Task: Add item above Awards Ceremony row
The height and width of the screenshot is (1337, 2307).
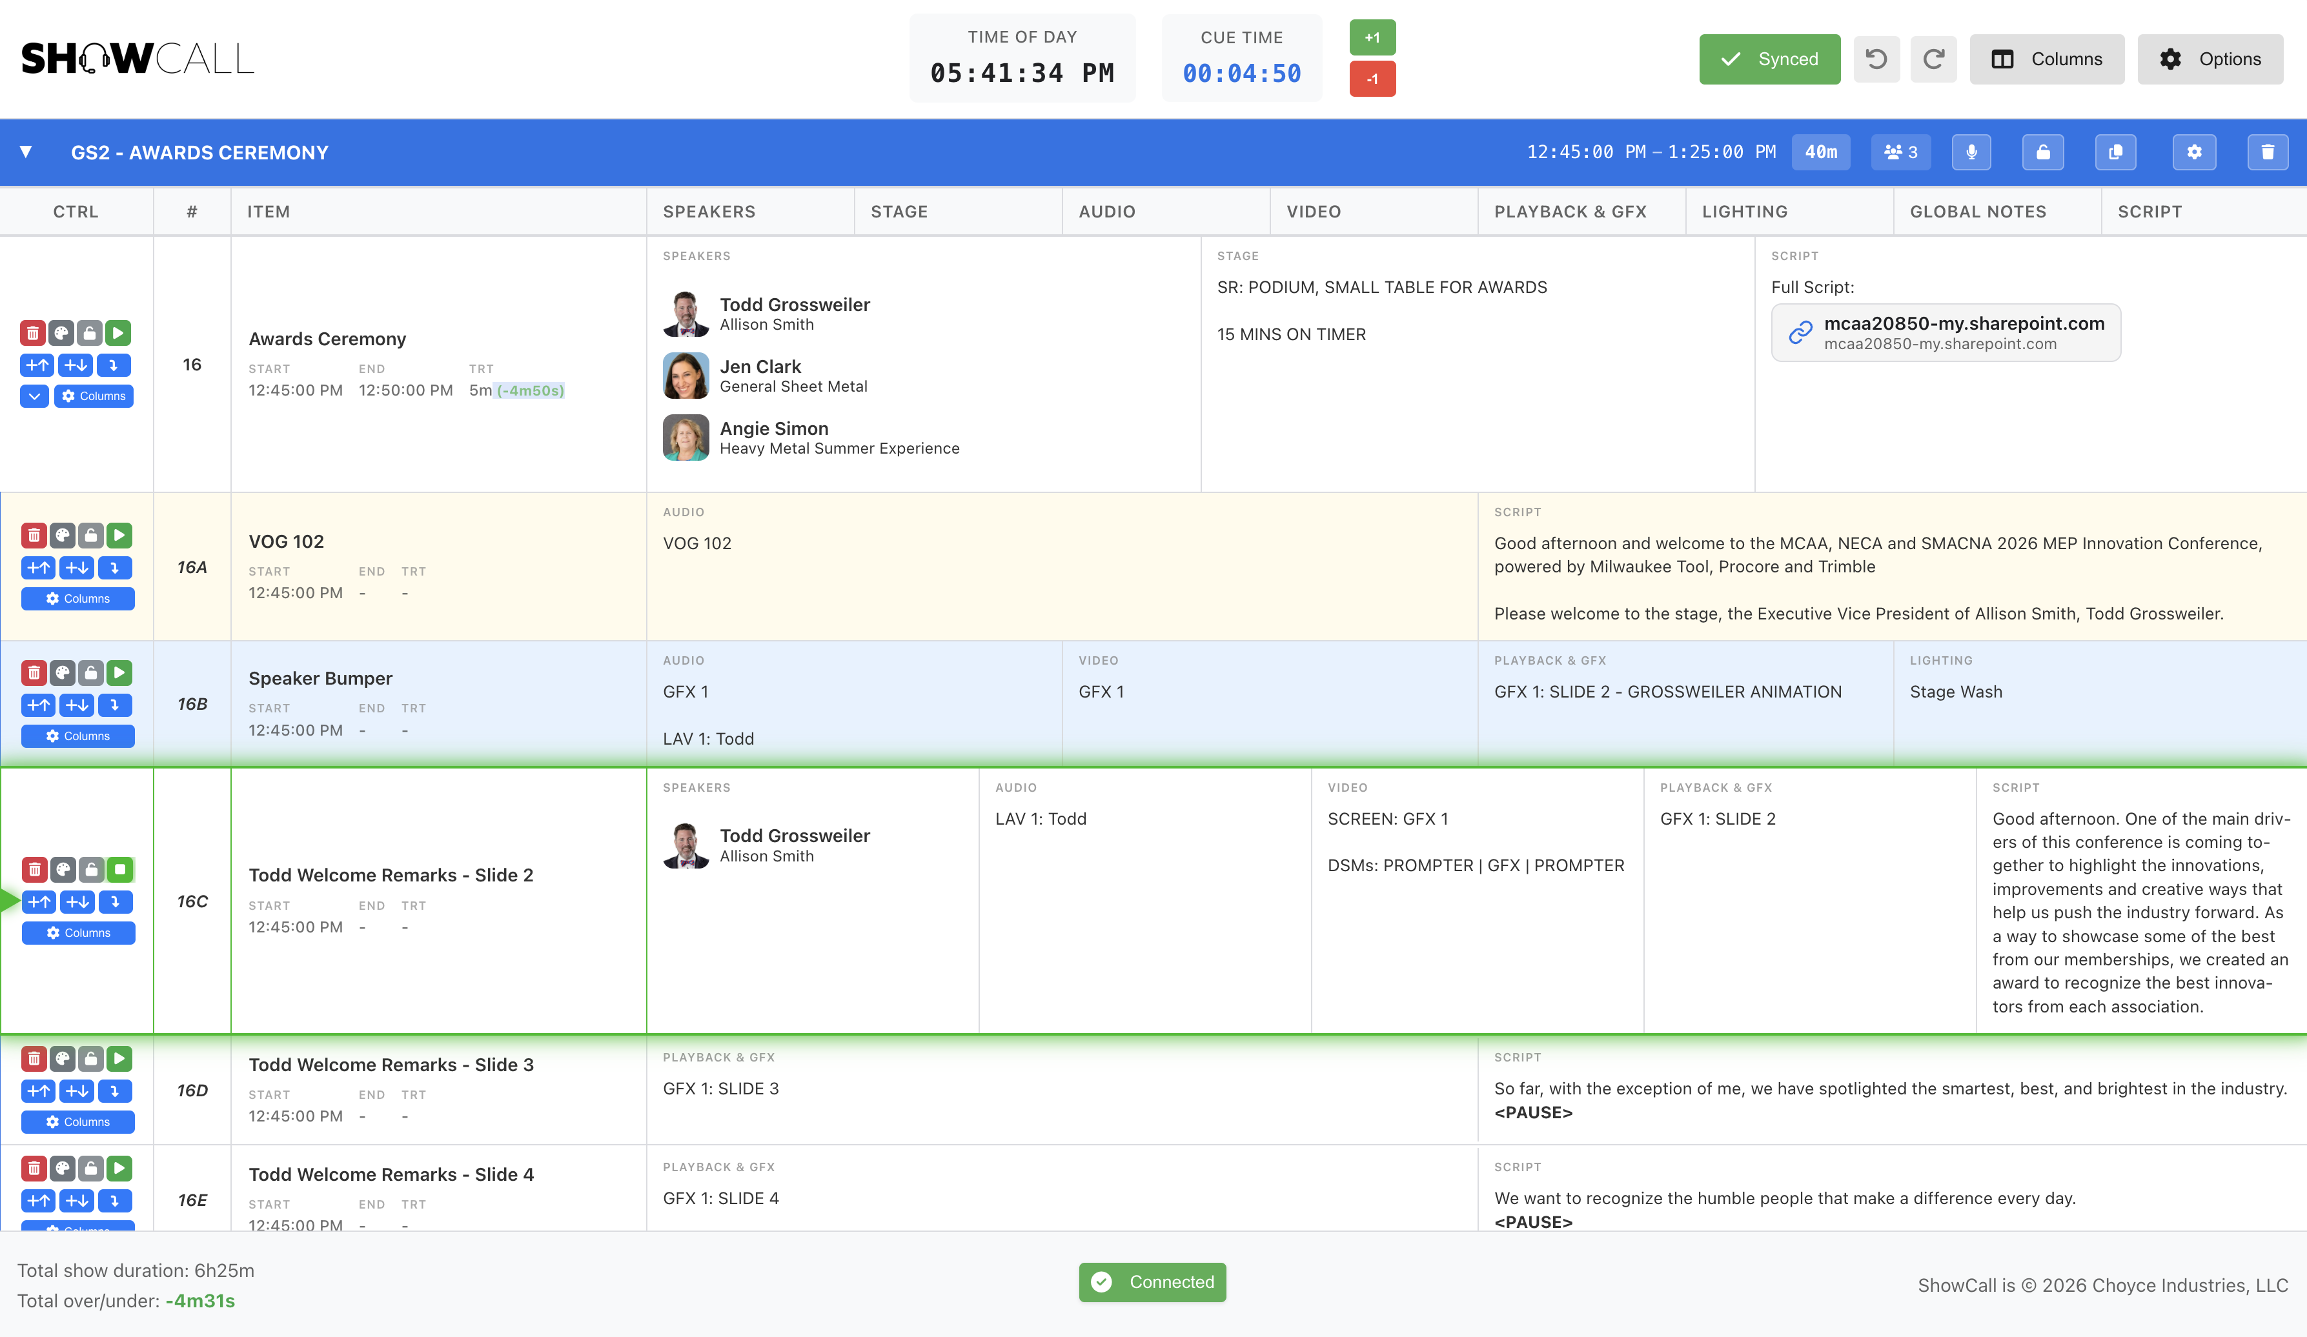Action: tap(37, 365)
